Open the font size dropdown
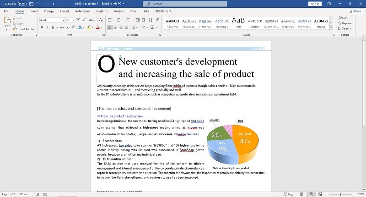Viewport: 366px width, 197px height. tap(74, 20)
